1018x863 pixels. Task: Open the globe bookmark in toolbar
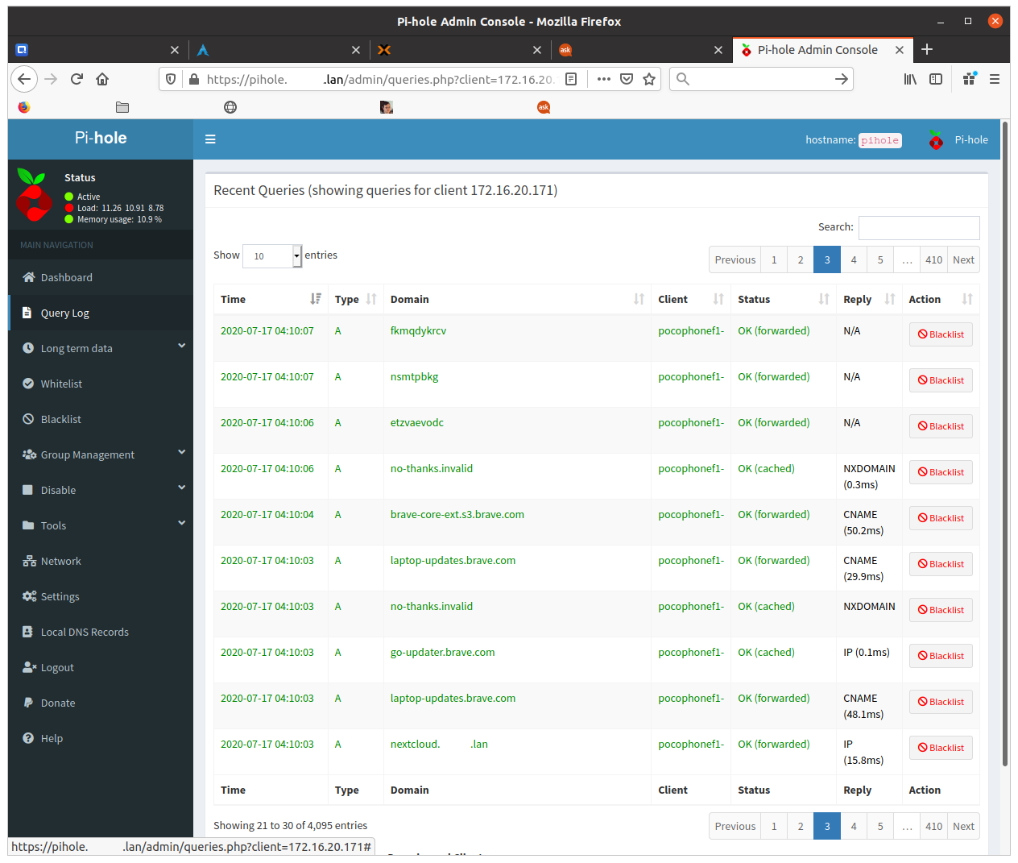[x=230, y=107]
